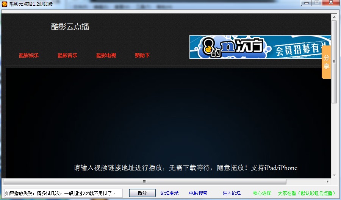The image size is (341, 200).
Task: Click the 酷影云点播 page heading
Action: (x=70, y=27)
